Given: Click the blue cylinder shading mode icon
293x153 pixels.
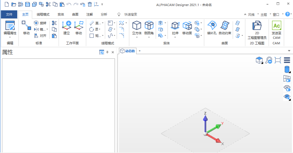Looking at the screenshot, I should click(x=287, y=69).
